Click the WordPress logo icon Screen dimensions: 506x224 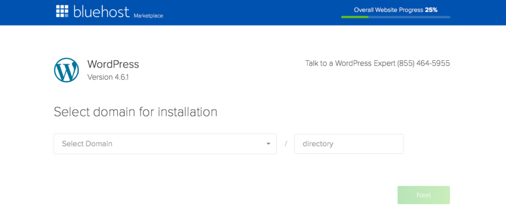pos(66,70)
